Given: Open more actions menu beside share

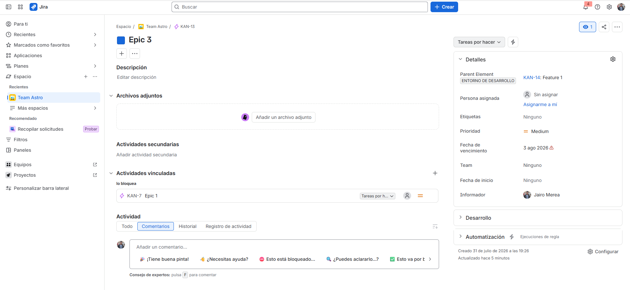Looking at the screenshot, I should click(617, 27).
